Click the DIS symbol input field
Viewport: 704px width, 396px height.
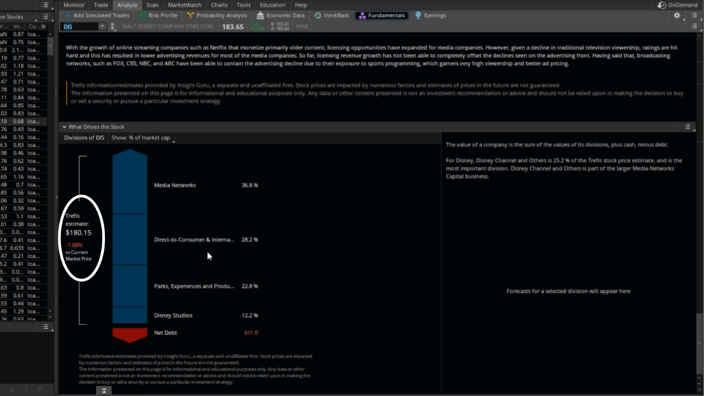click(x=80, y=27)
